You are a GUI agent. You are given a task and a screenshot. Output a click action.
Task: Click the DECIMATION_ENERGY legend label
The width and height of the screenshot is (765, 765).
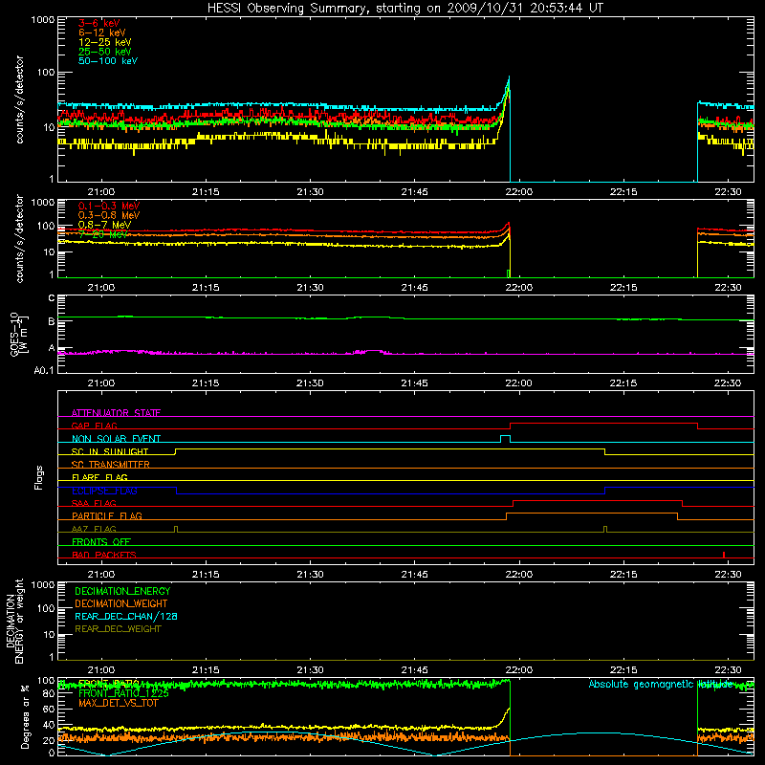[122, 591]
